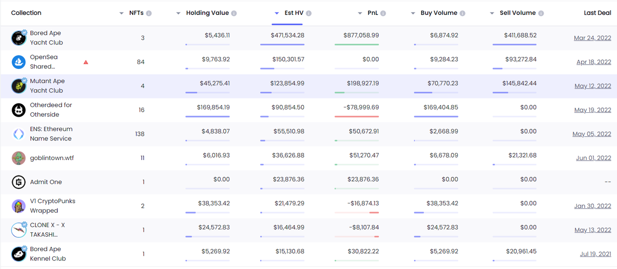Image resolution: width=617 pixels, height=269 pixels.
Task: Click the Est HV header label
Action: (x=294, y=13)
